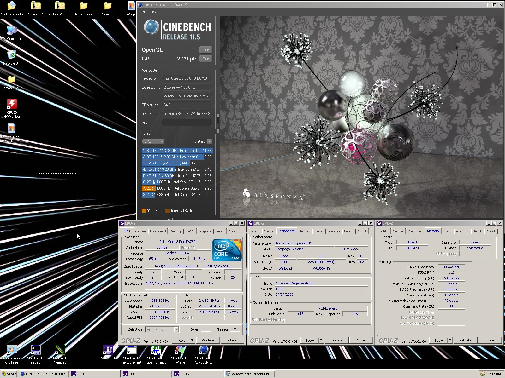This screenshot has height=378, width=505.
Task: Select ranking entry 8 Core 2 CPU 2.22
Action: click(177, 195)
